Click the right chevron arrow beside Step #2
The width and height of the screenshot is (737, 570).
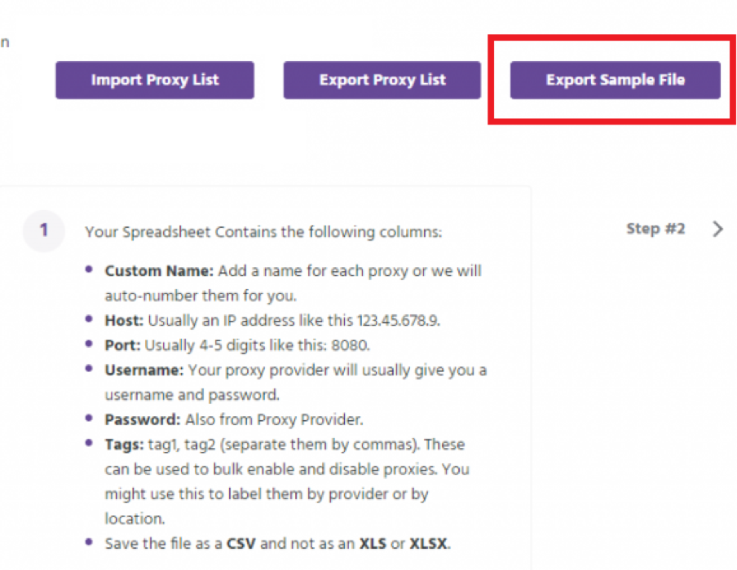click(717, 229)
